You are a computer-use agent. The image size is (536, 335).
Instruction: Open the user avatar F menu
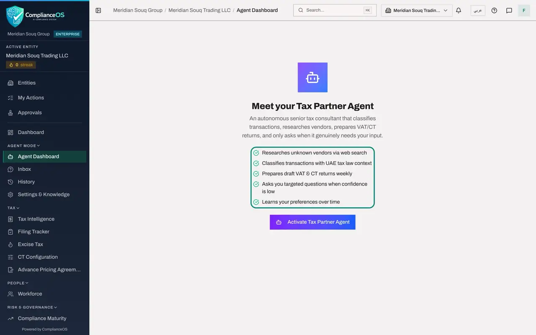pyautogui.click(x=524, y=10)
